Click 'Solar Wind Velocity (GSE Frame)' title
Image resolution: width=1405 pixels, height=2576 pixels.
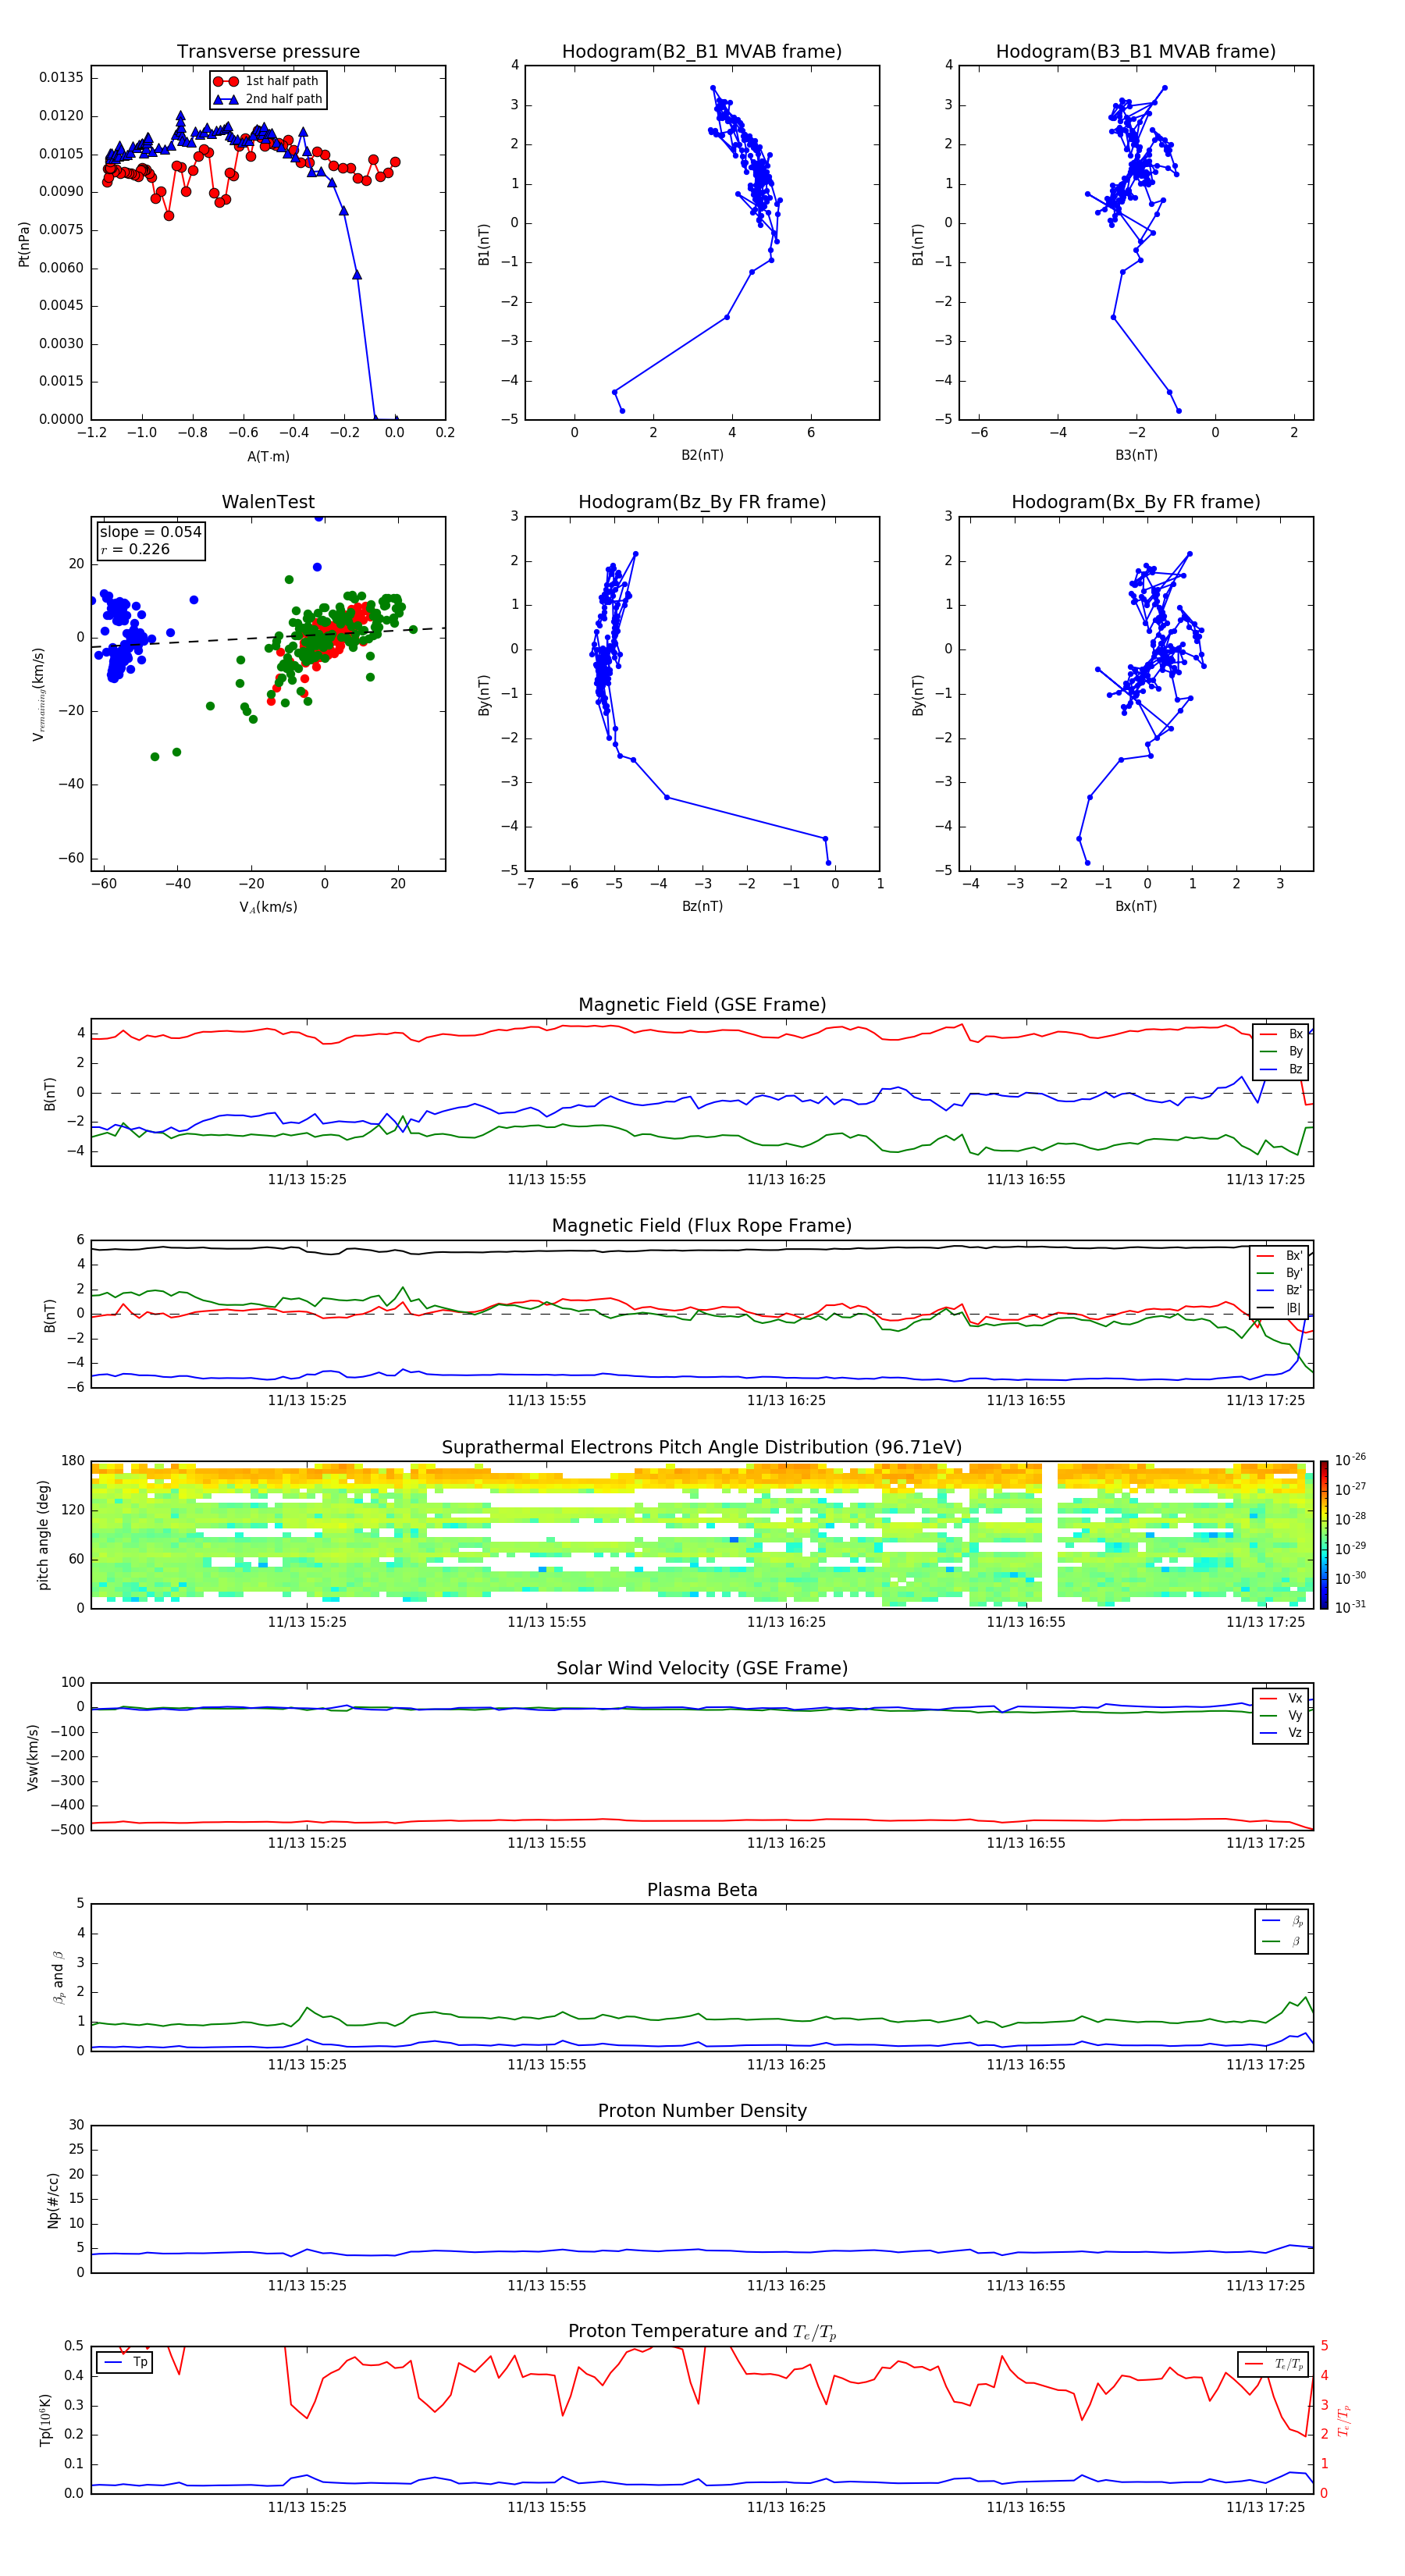[702, 1668]
